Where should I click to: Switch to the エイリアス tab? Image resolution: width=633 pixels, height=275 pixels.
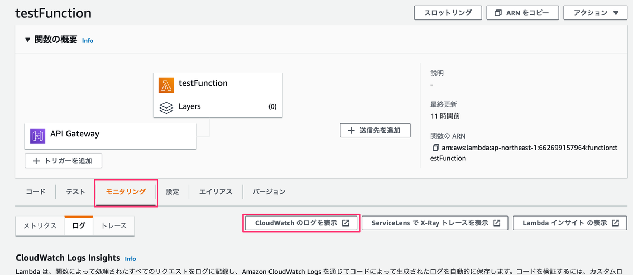(x=216, y=192)
